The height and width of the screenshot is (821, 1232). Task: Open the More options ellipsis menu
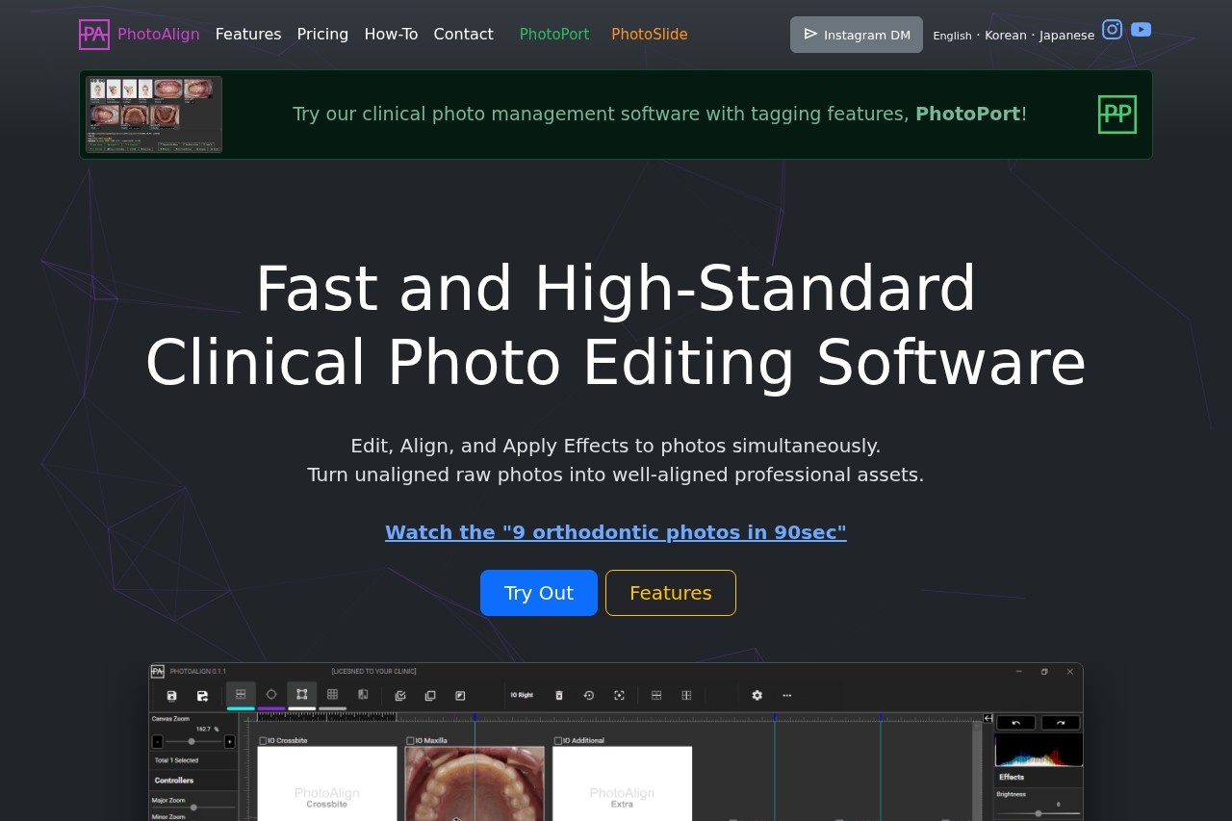786,695
